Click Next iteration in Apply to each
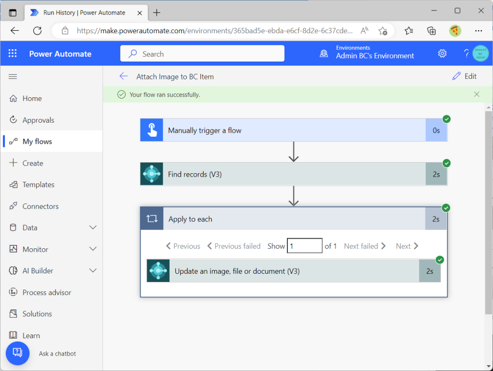Screen dimensions: 493x371 [x=407, y=246]
